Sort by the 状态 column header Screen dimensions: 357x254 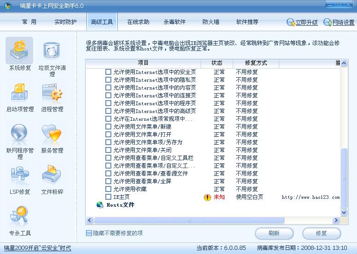(x=217, y=63)
